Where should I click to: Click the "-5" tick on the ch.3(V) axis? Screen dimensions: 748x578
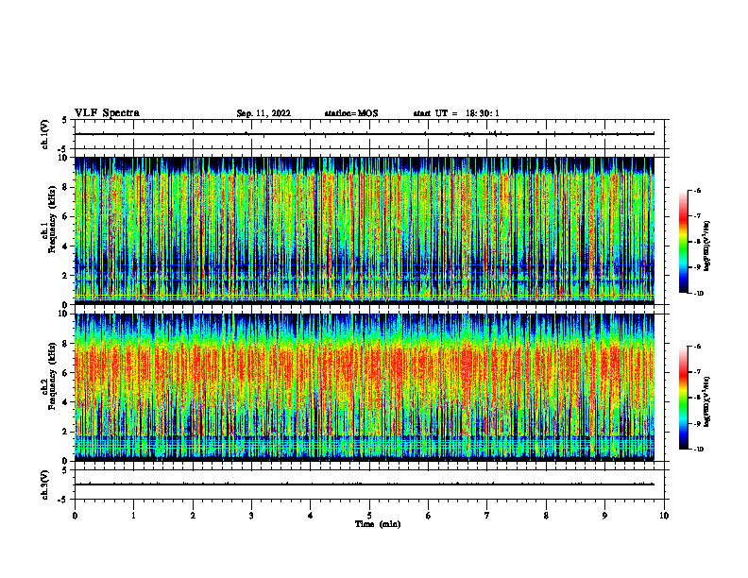pyautogui.click(x=63, y=500)
